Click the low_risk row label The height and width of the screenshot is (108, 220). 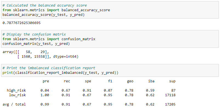tap(18, 95)
